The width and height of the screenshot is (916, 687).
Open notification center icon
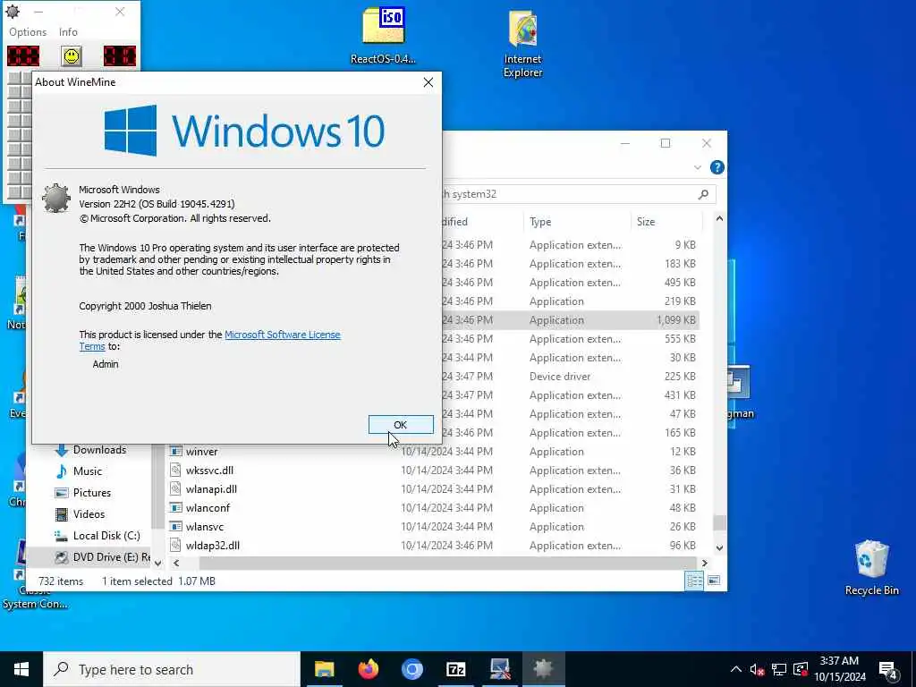888,670
